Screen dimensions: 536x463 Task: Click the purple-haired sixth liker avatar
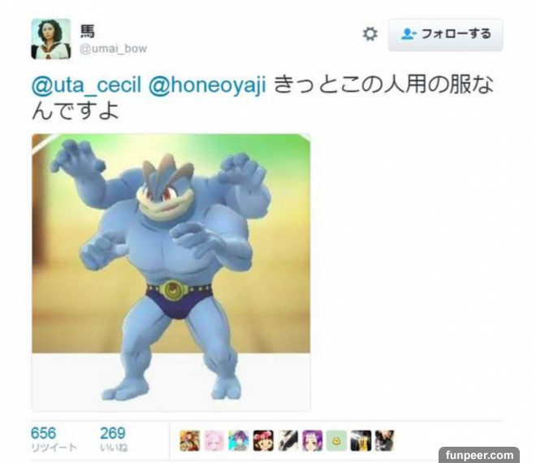point(312,440)
